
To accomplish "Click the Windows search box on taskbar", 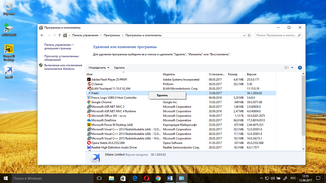I will [52, 178].
